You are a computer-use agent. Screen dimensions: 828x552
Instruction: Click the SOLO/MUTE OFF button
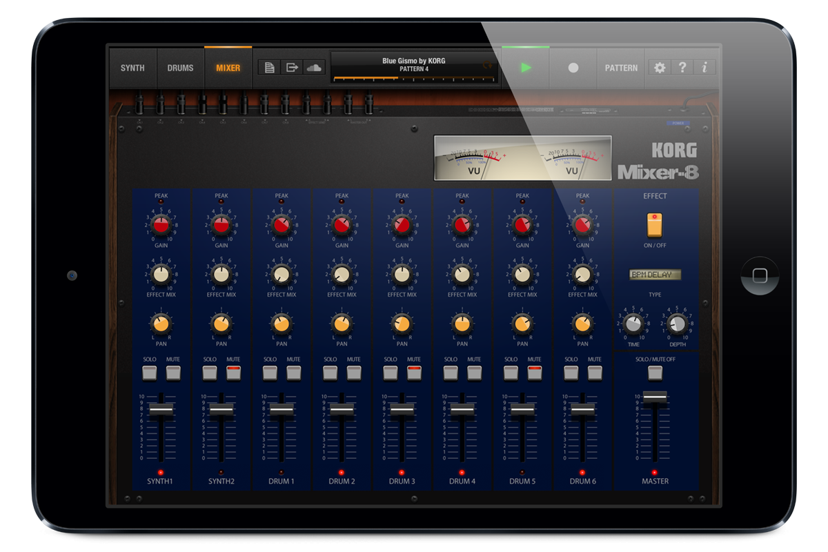pyautogui.click(x=655, y=373)
